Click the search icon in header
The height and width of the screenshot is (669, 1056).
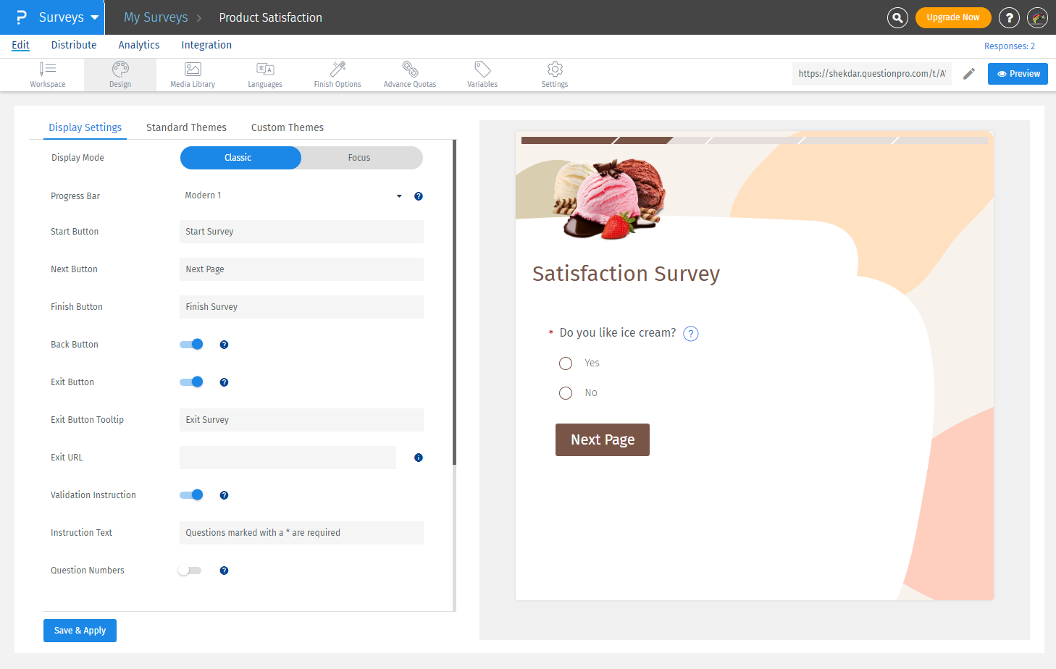[x=897, y=17]
